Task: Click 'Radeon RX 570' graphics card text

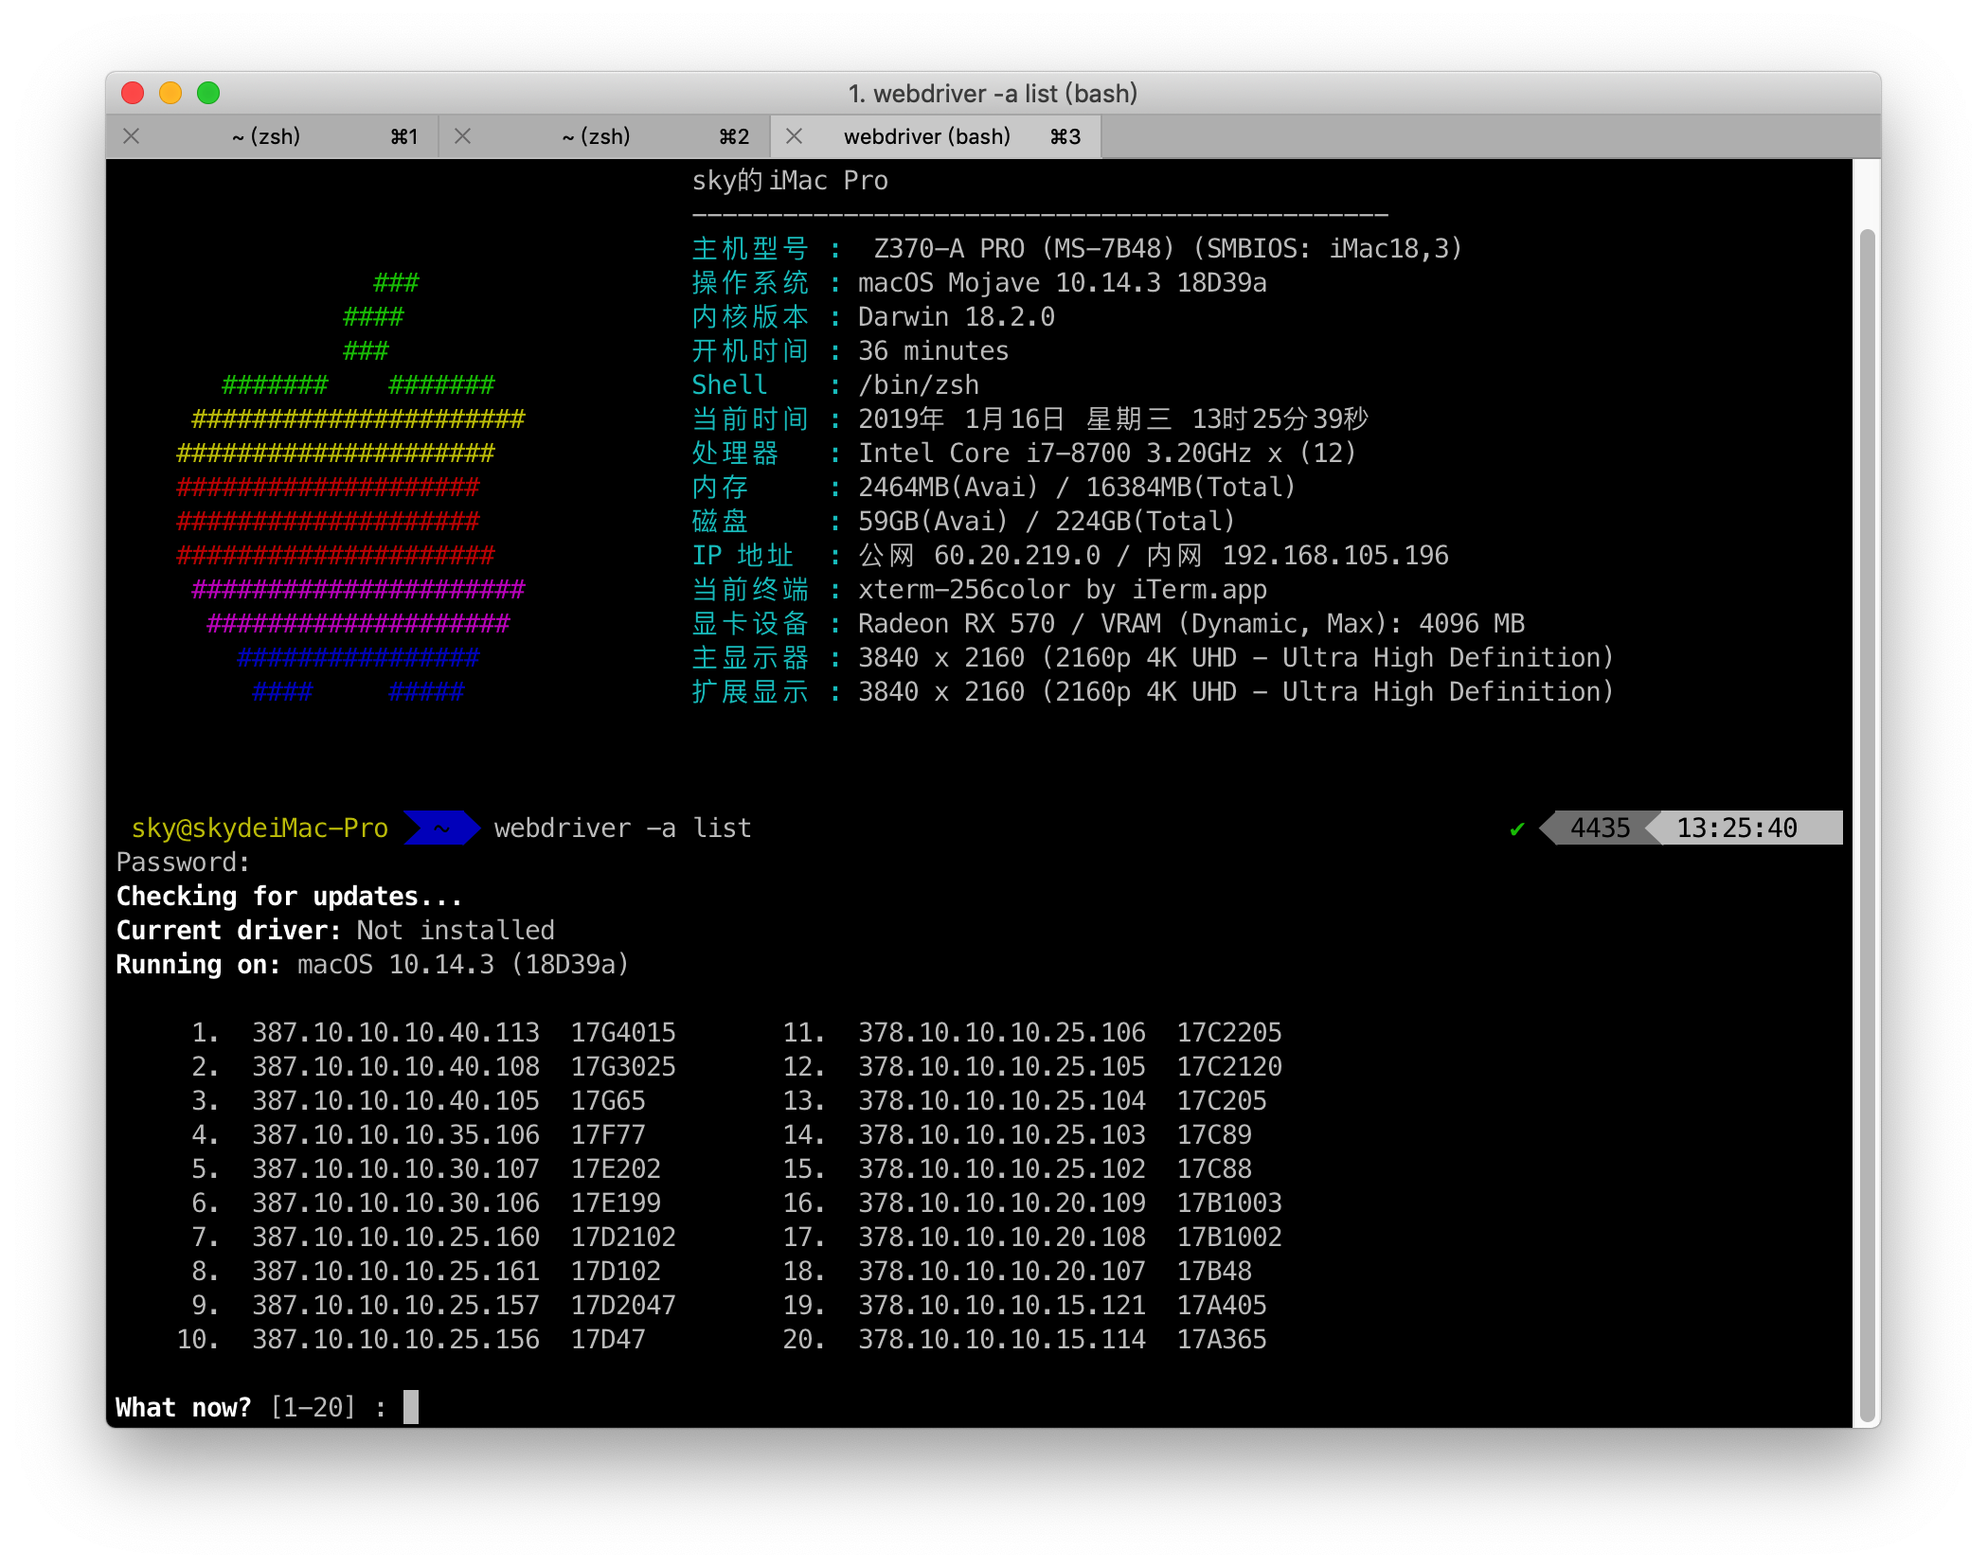Action: point(957,624)
